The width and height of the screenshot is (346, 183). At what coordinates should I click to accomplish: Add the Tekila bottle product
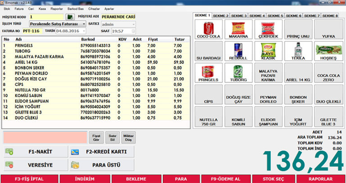tap(298, 51)
